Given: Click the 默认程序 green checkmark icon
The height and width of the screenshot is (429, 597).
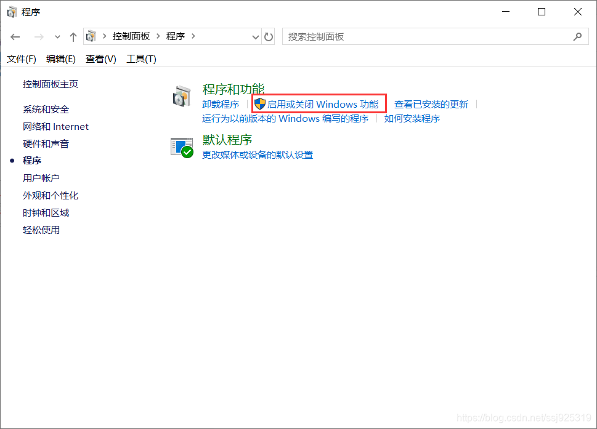Looking at the screenshot, I should (x=182, y=148).
